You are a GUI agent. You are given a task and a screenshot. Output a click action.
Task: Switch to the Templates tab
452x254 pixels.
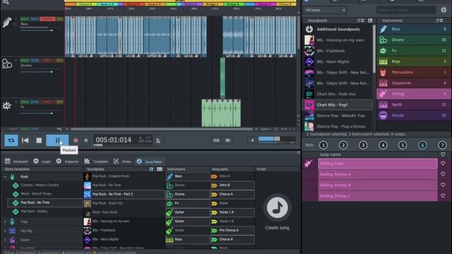point(96,162)
